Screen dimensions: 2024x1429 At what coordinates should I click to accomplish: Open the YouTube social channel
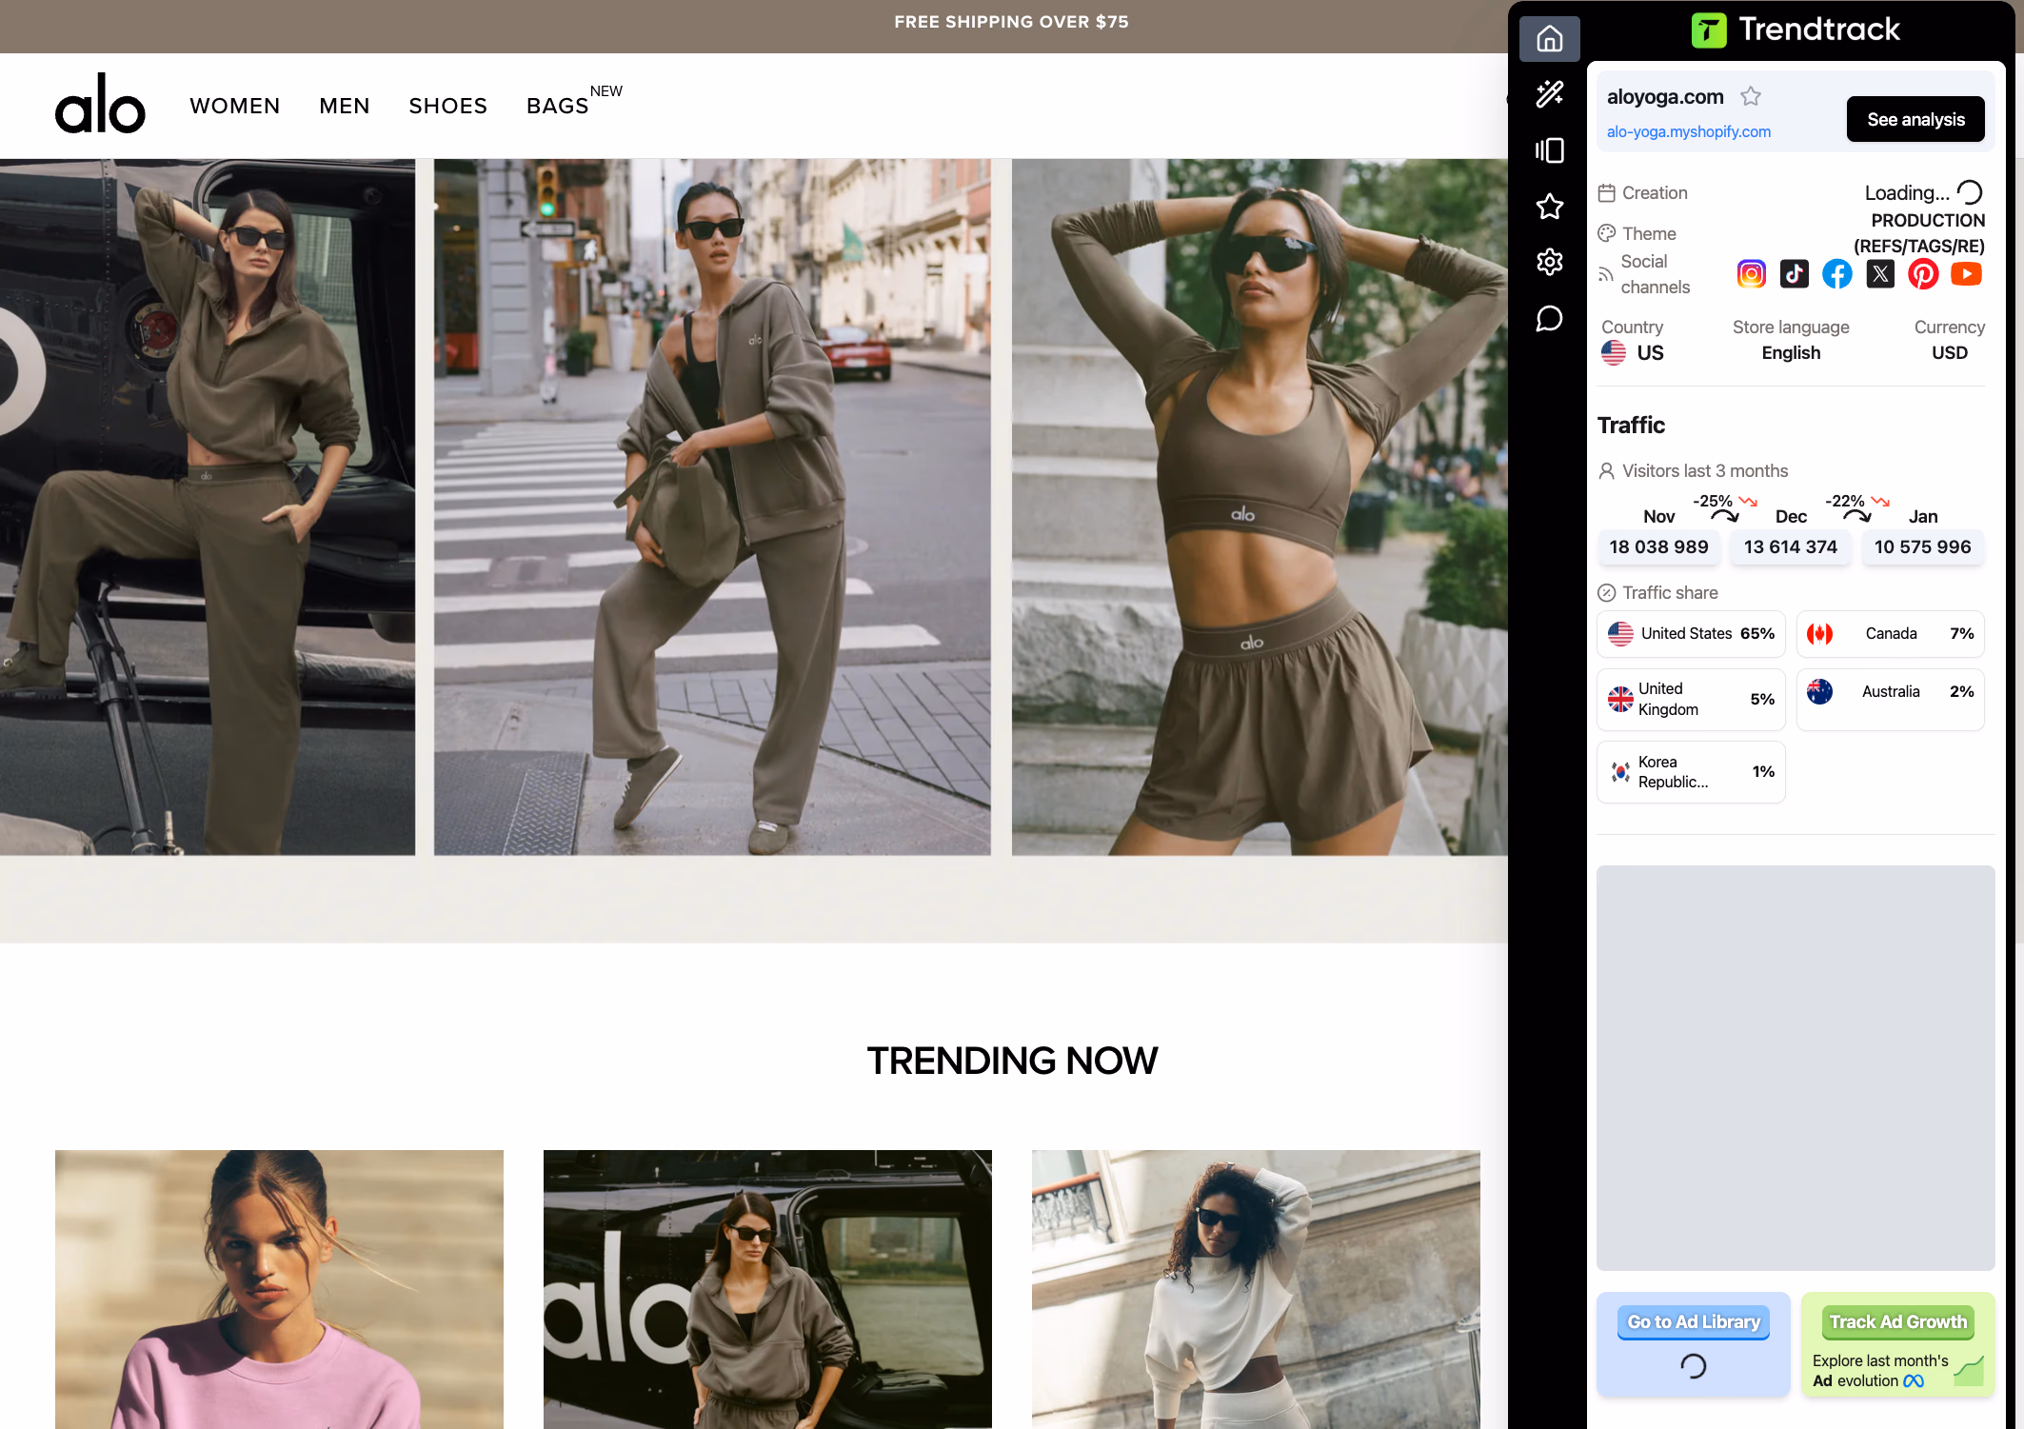coord(1965,274)
